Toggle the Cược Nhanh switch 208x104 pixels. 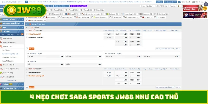point(179,2)
